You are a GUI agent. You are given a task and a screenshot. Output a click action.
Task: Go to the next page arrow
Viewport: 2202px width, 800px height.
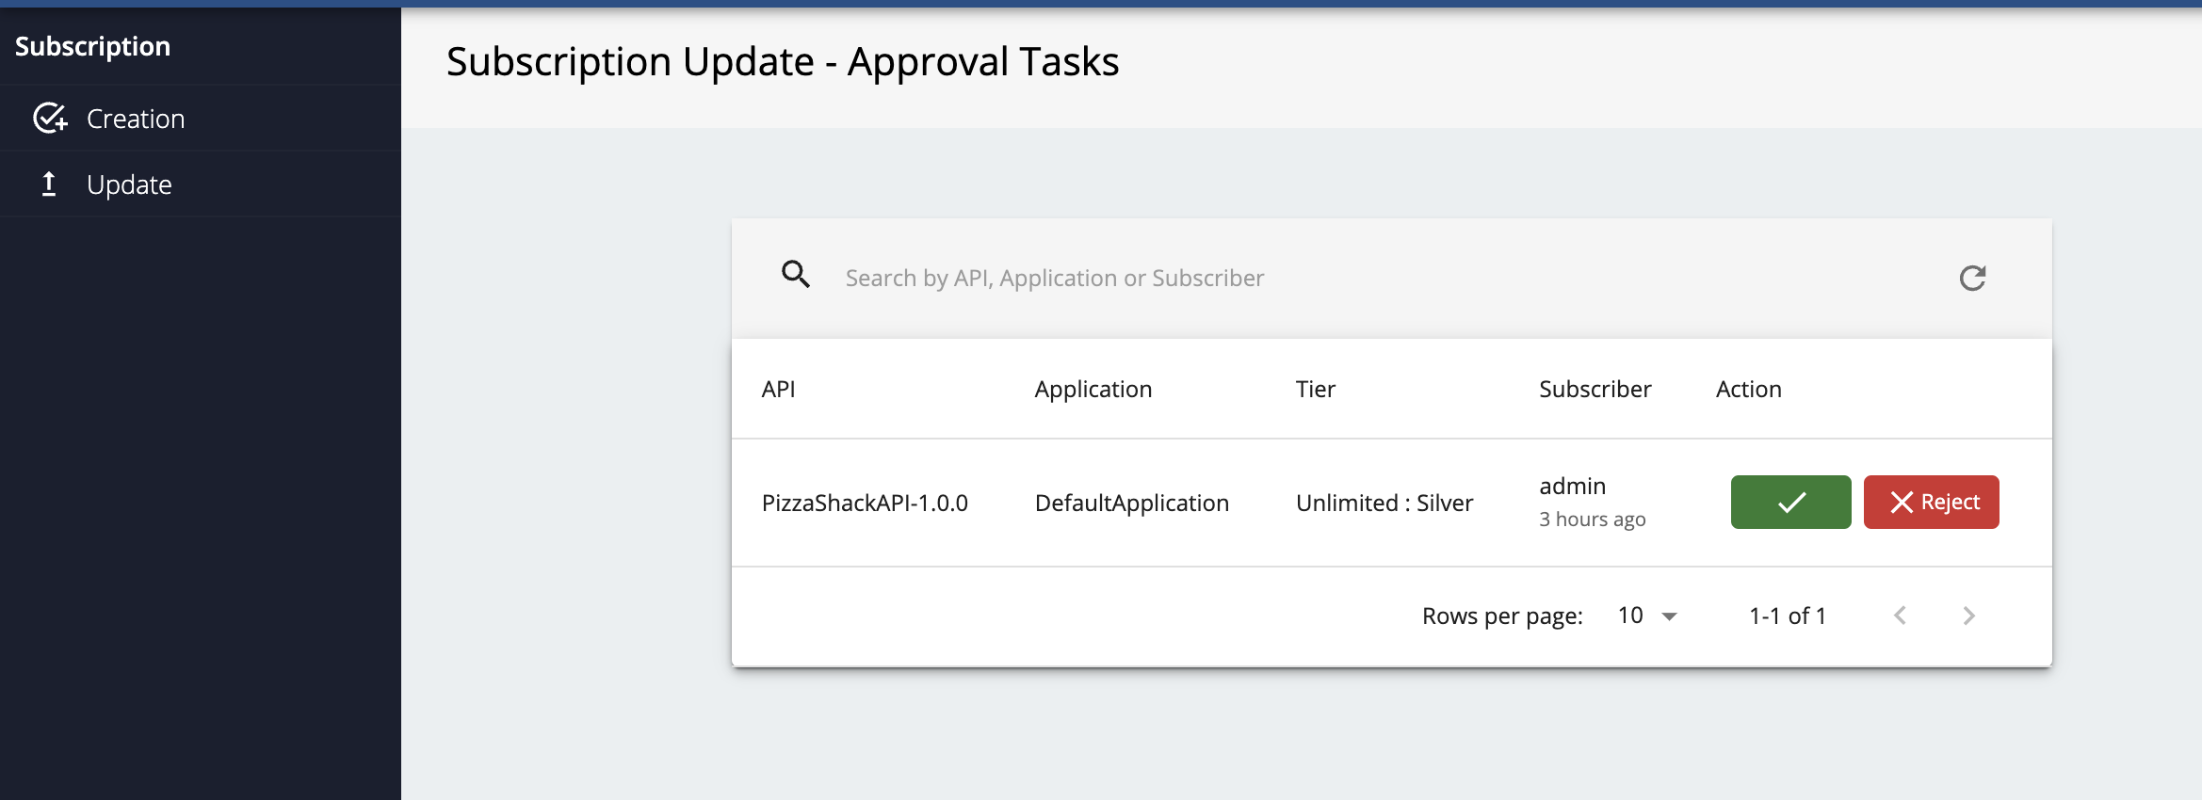pos(1968,616)
